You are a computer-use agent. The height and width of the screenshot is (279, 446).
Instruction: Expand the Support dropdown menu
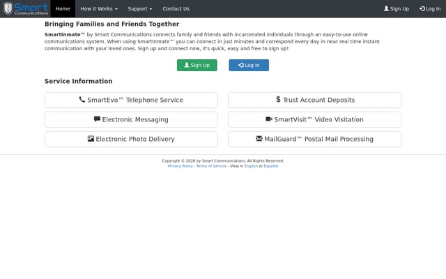pyautogui.click(x=140, y=8)
